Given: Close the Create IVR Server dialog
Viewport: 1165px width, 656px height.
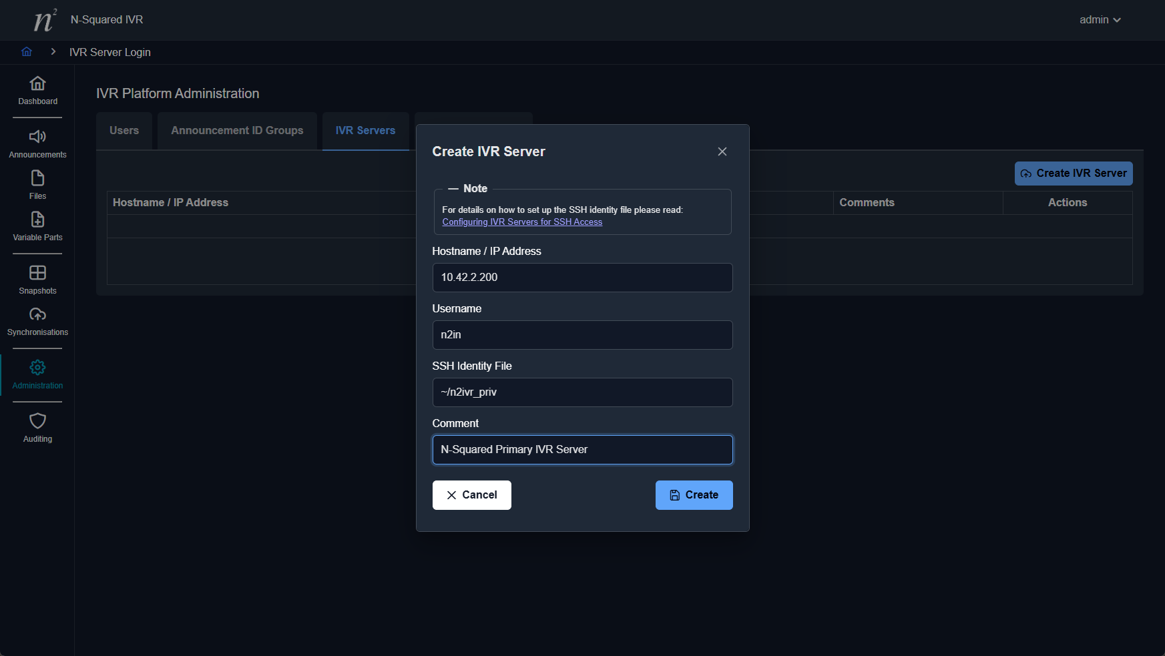Looking at the screenshot, I should pos(722,151).
